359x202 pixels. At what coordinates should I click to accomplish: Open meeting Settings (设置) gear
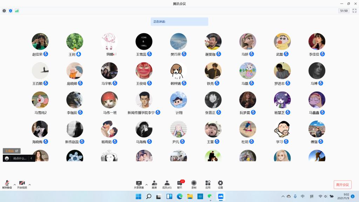[220, 184]
